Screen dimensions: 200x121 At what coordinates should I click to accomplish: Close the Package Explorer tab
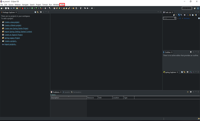pos(16,12)
